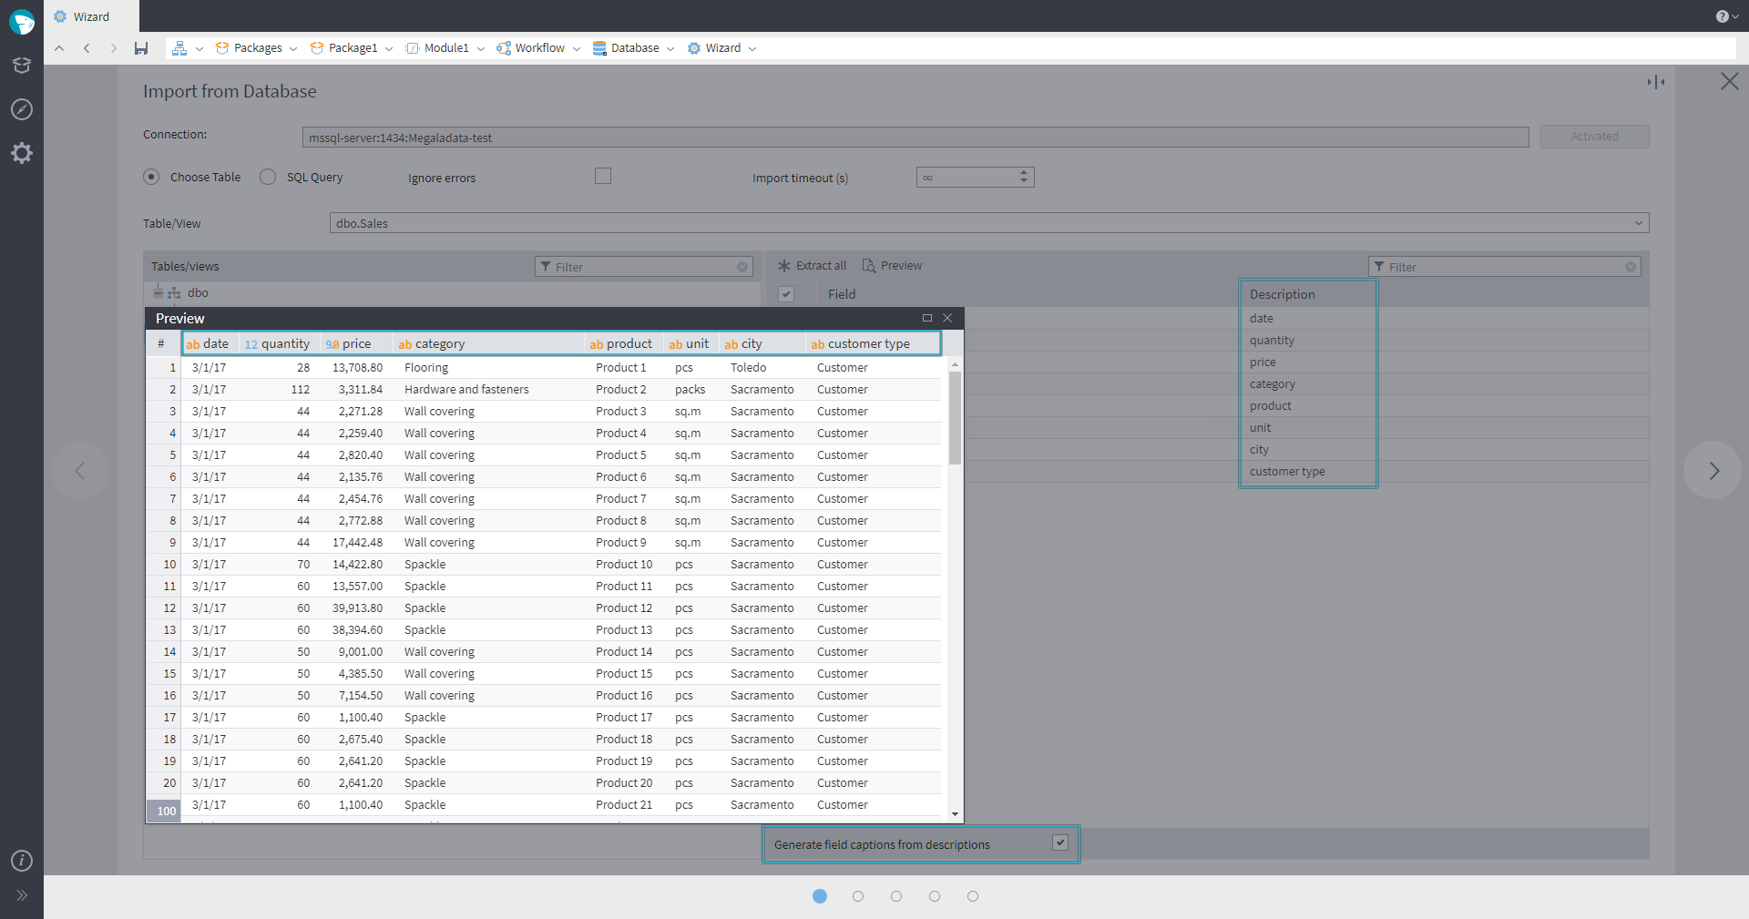
Task: Click the info icon in left sidebar
Action: pos(22,861)
